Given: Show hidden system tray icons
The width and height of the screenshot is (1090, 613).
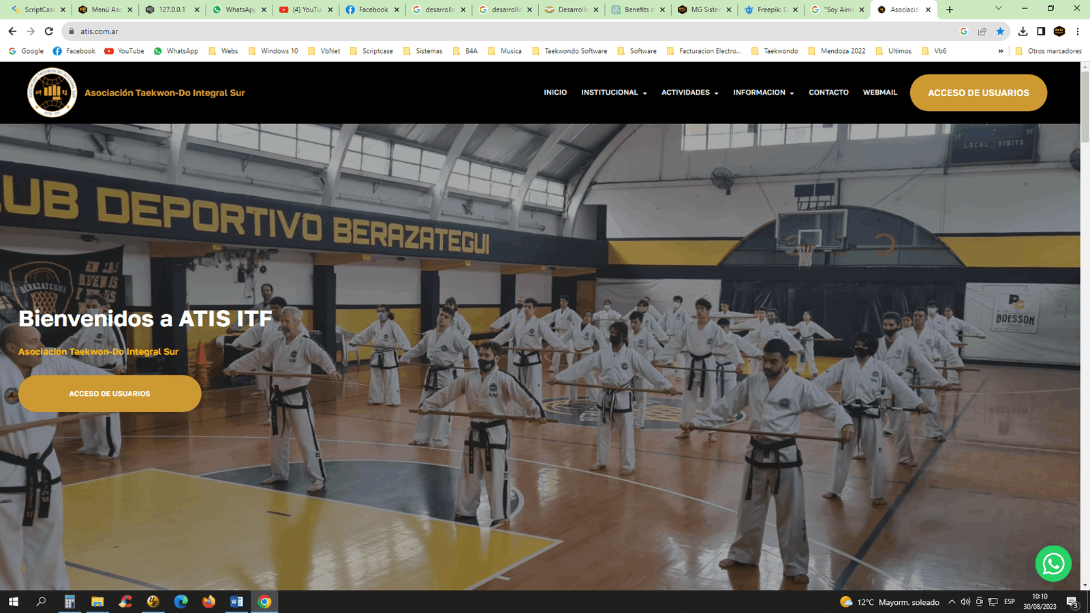Looking at the screenshot, I should (x=952, y=601).
